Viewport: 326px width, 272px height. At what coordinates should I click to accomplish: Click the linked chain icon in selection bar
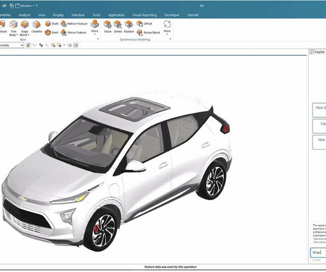(x=41, y=45)
